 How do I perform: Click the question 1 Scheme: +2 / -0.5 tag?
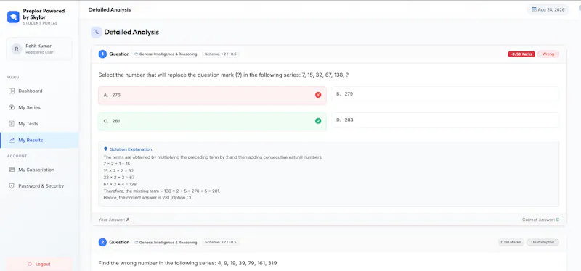[221, 54]
